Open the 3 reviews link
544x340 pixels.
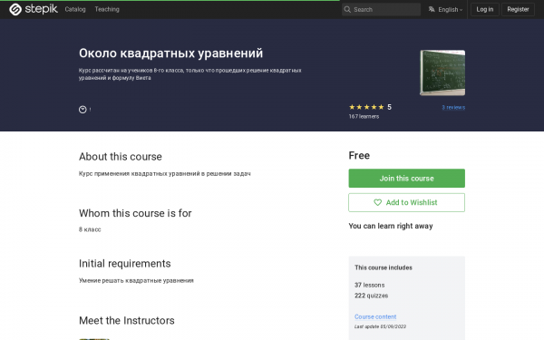[x=453, y=108]
